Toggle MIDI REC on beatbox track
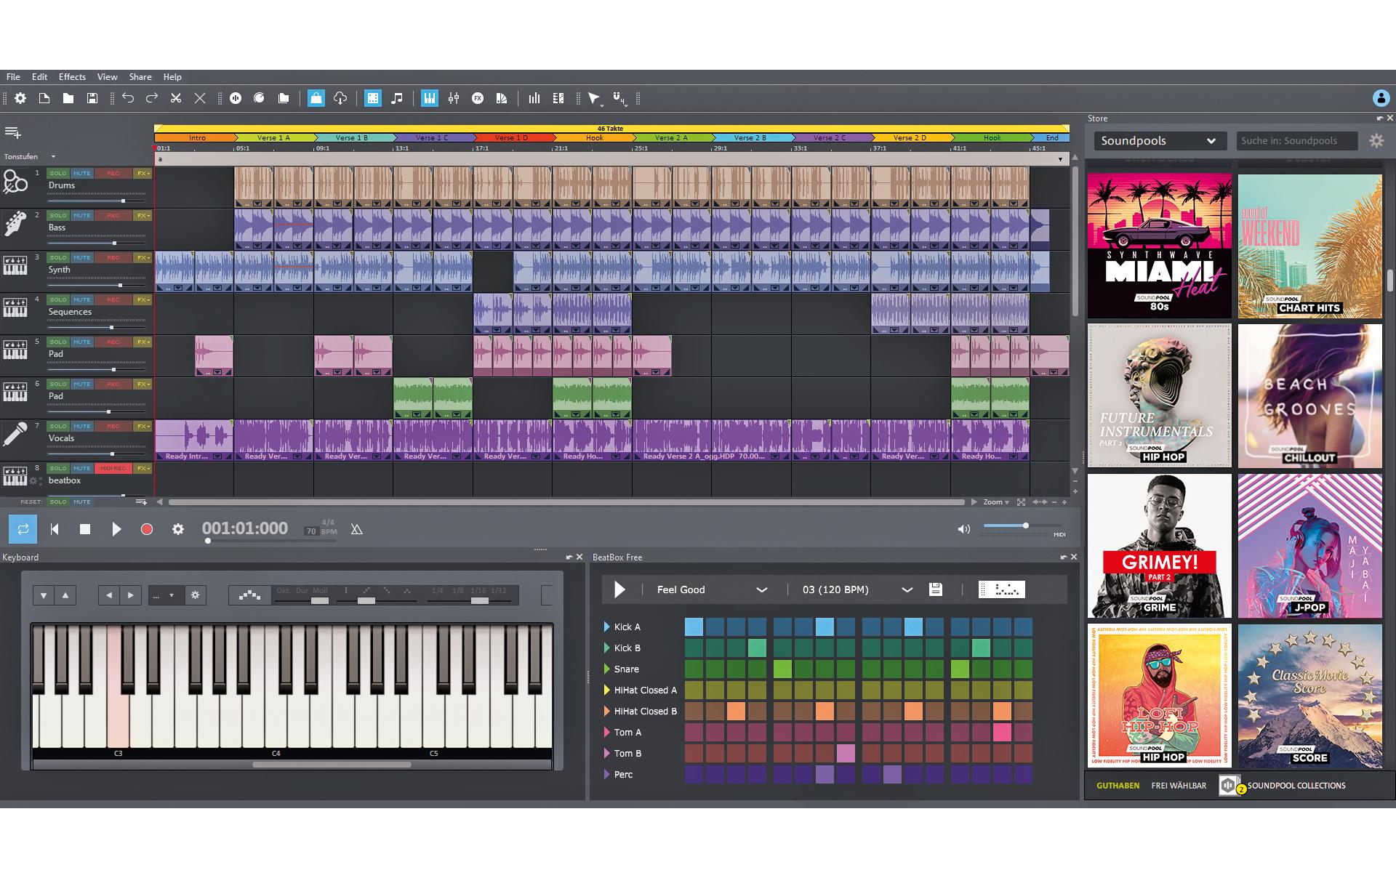 (113, 469)
